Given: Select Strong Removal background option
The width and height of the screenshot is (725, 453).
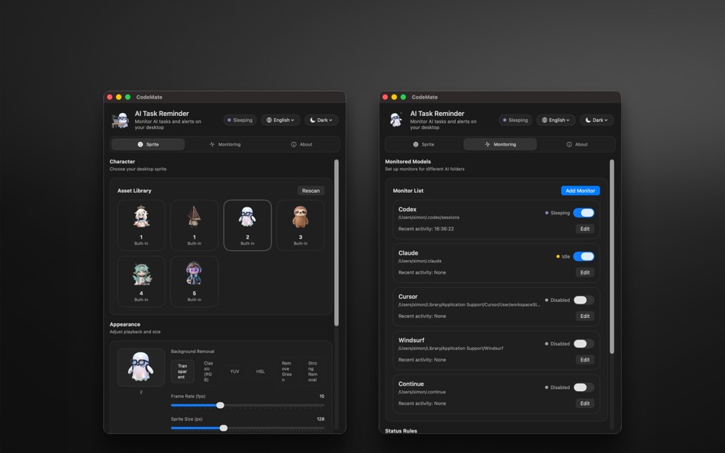Looking at the screenshot, I should click(313, 371).
